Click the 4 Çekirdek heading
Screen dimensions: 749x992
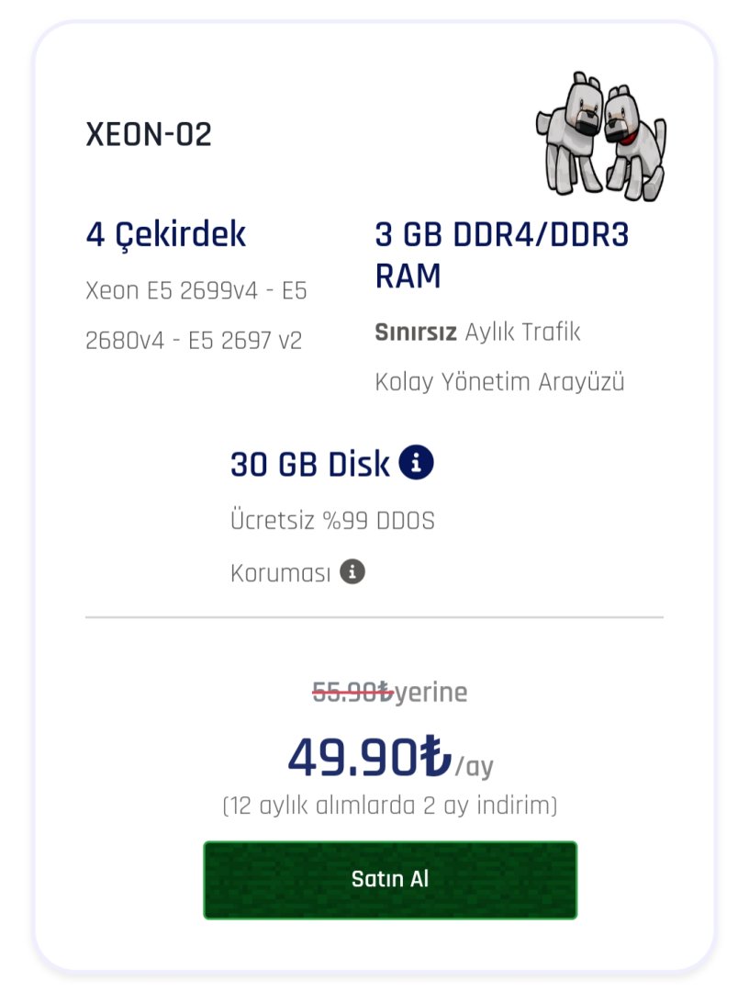pos(166,235)
